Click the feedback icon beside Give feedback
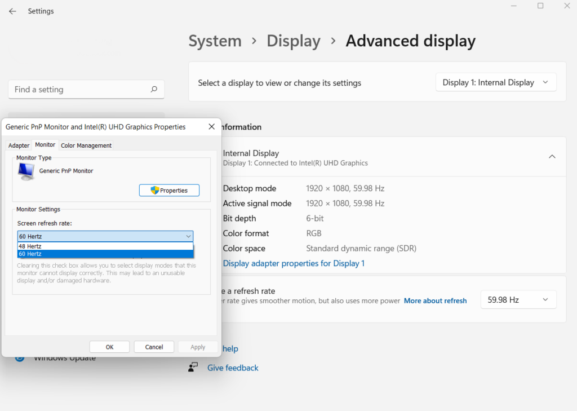Screen dimensions: 577x411 pyautogui.click(x=193, y=367)
